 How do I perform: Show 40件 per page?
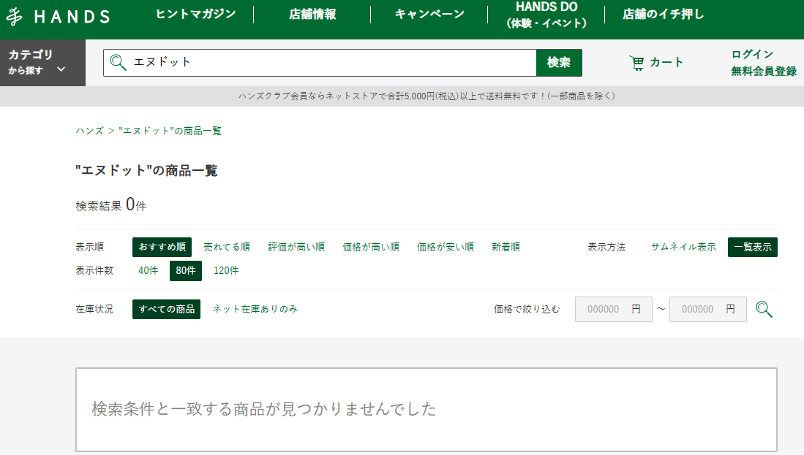149,271
